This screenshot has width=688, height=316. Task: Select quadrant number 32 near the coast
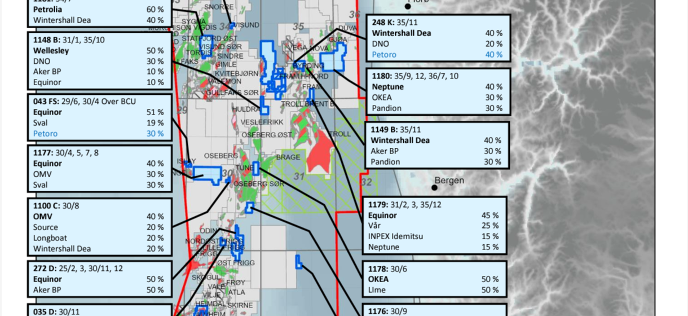coord(366,182)
